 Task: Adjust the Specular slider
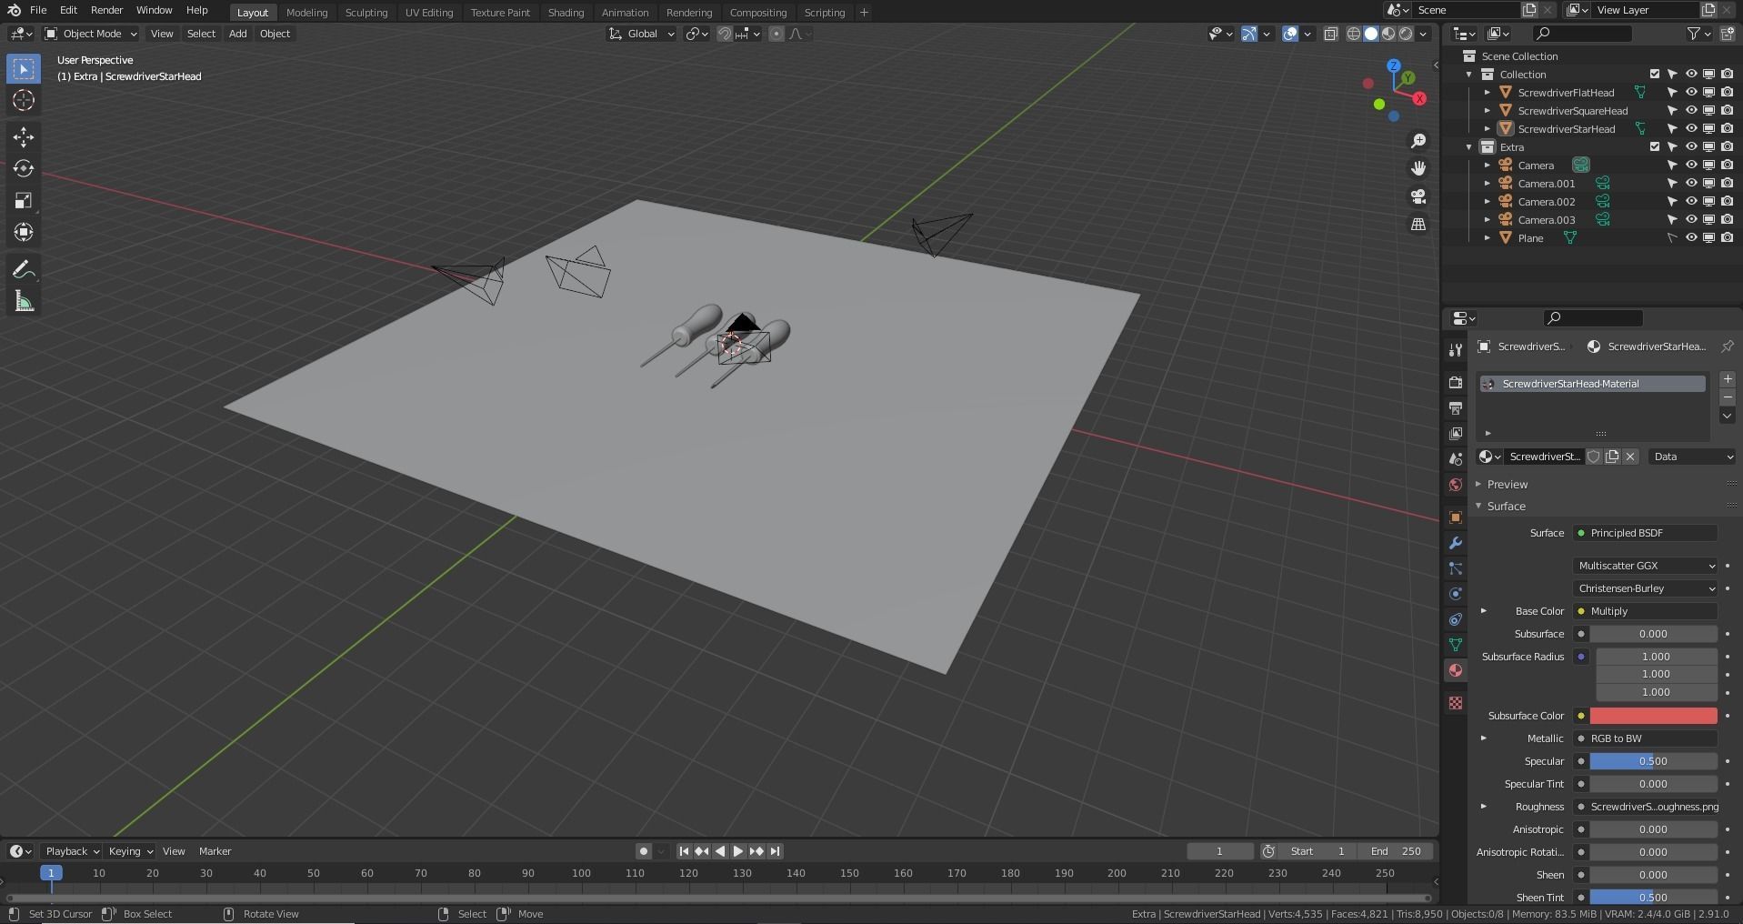[x=1653, y=761]
